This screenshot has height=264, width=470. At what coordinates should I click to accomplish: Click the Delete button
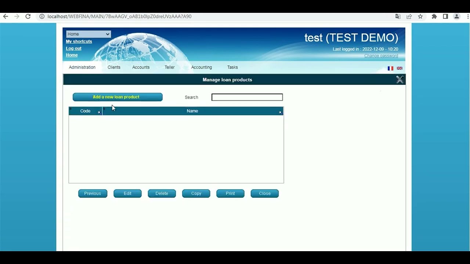click(x=162, y=194)
